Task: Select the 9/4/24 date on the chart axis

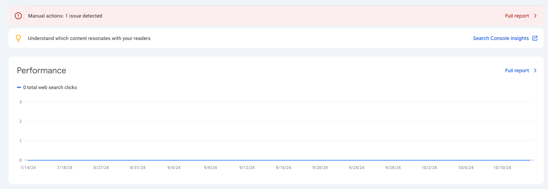Action: tap(174, 168)
